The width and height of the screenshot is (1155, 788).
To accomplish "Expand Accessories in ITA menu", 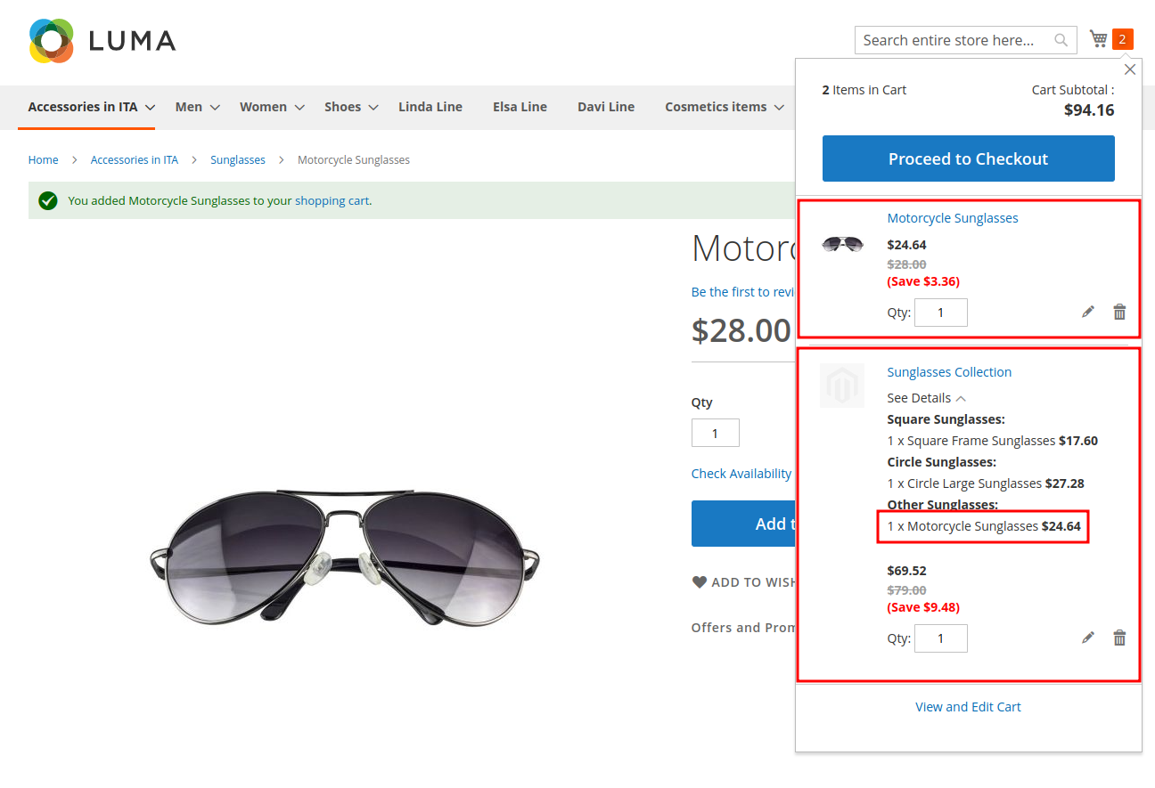I will pyautogui.click(x=91, y=107).
